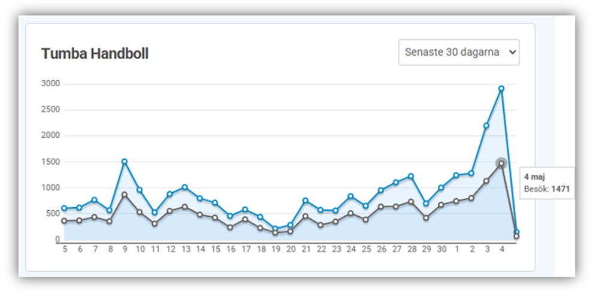Click the blue peak point at day 4
This screenshot has width=599, height=294.
(501, 89)
